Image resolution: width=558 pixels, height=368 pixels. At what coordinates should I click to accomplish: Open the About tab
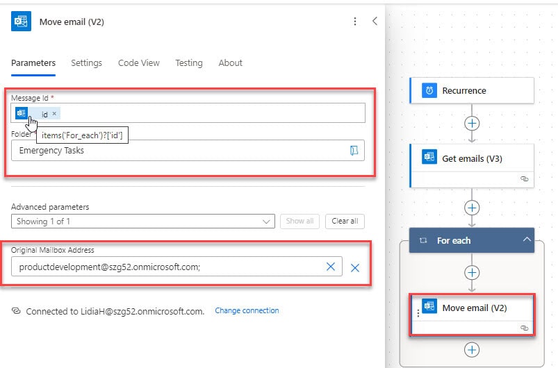click(231, 63)
